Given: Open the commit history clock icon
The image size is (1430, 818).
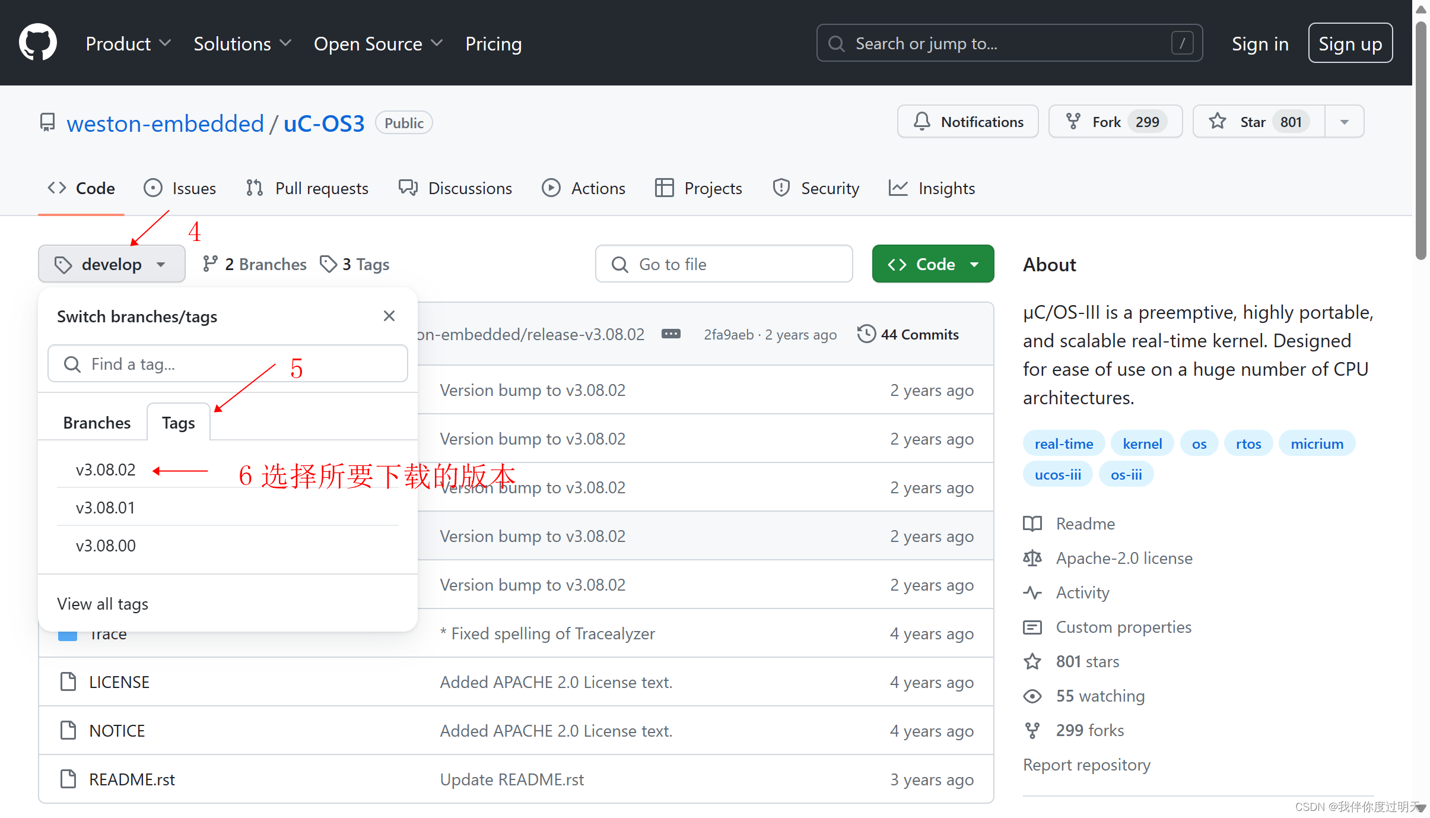Looking at the screenshot, I should click(866, 334).
